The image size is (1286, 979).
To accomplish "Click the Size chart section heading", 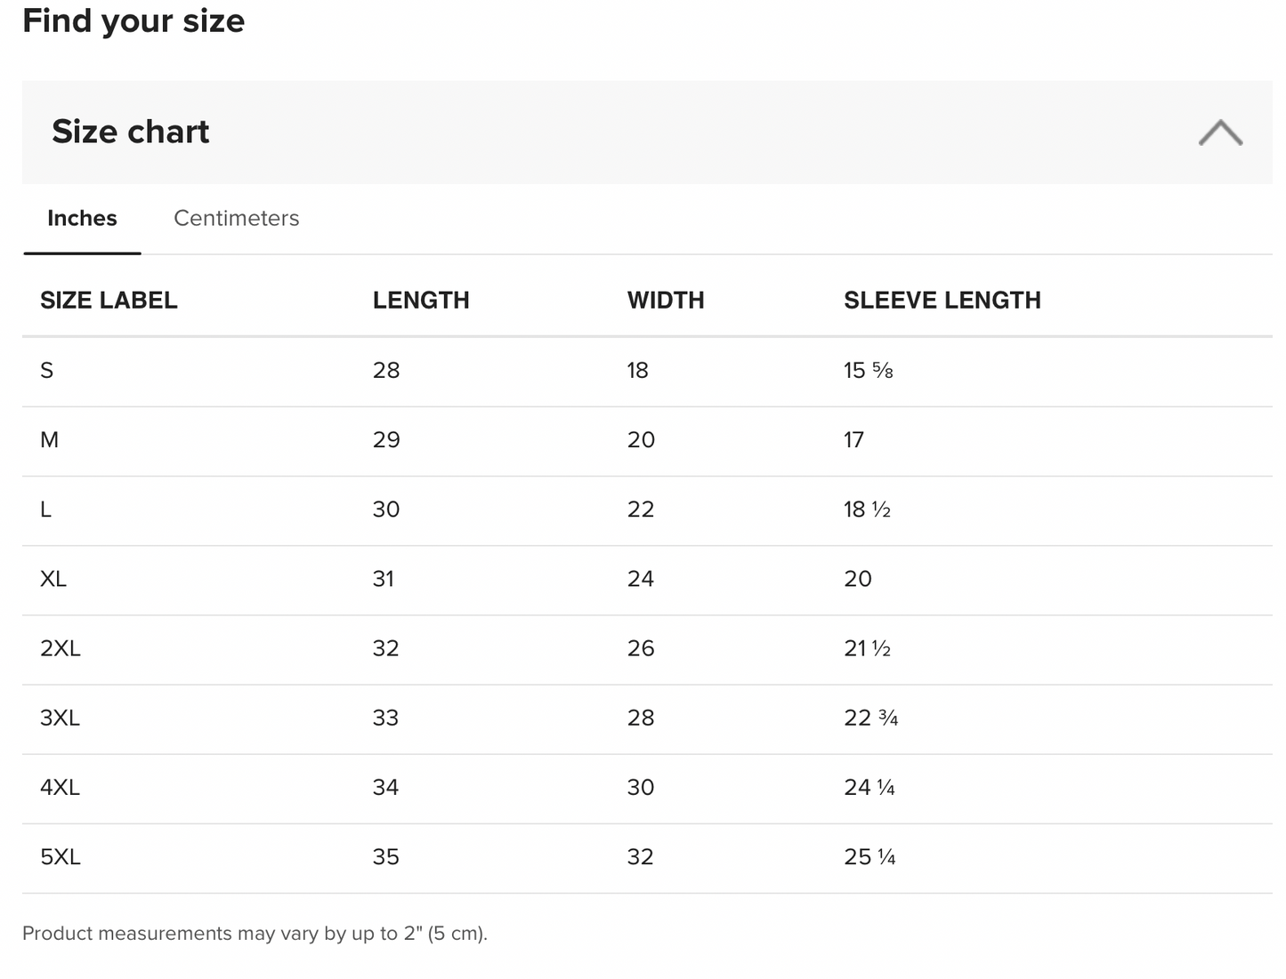I will 131,132.
